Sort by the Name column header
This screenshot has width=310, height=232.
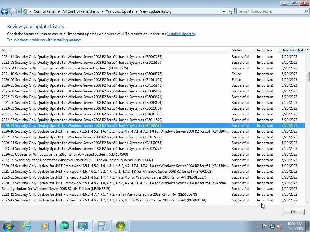[115, 50]
